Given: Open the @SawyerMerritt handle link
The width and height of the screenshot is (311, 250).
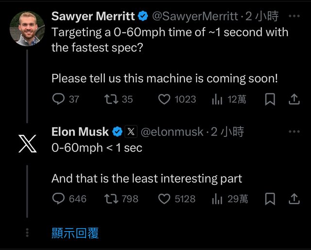Looking at the screenshot, I should (x=195, y=16).
